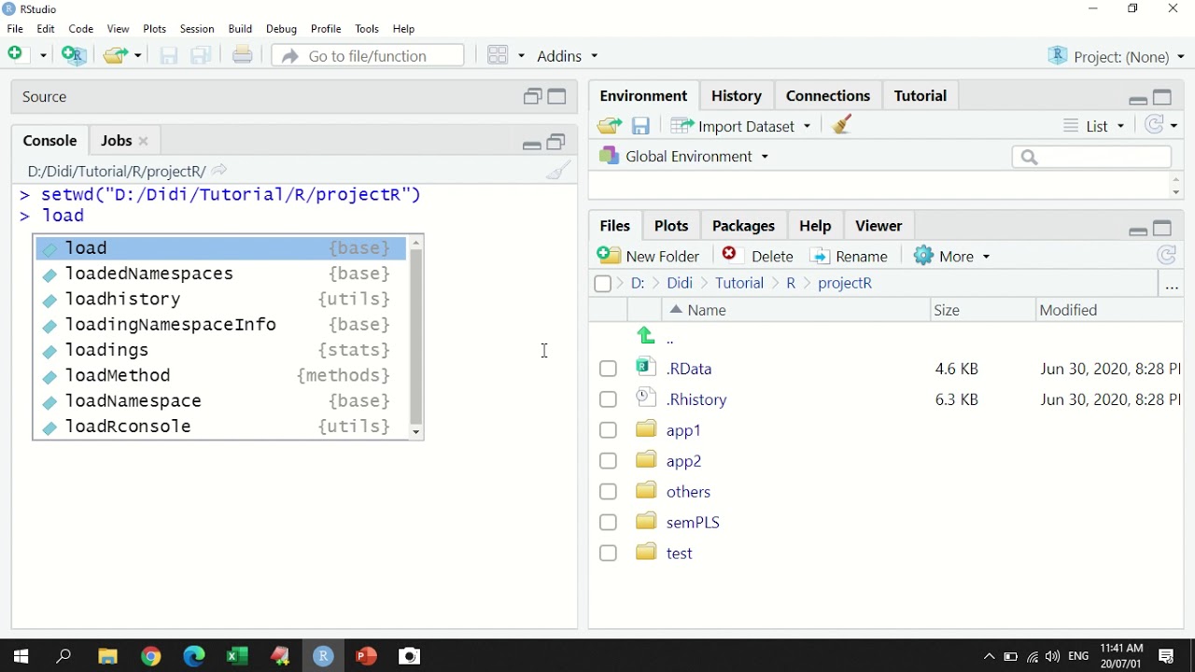Clear environment objects with broom icon
Image resolution: width=1195 pixels, height=672 pixels.
point(842,125)
